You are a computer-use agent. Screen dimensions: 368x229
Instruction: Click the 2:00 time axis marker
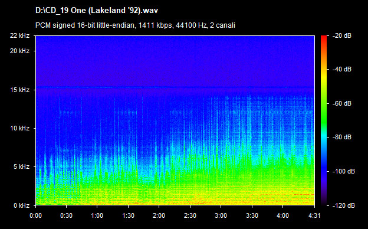click(x=159, y=215)
